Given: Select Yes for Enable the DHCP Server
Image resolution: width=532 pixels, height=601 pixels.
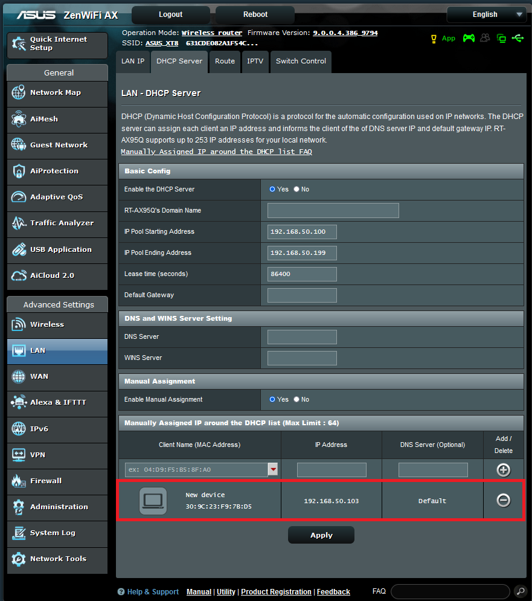Looking at the screenshot, I should point(272,189).
